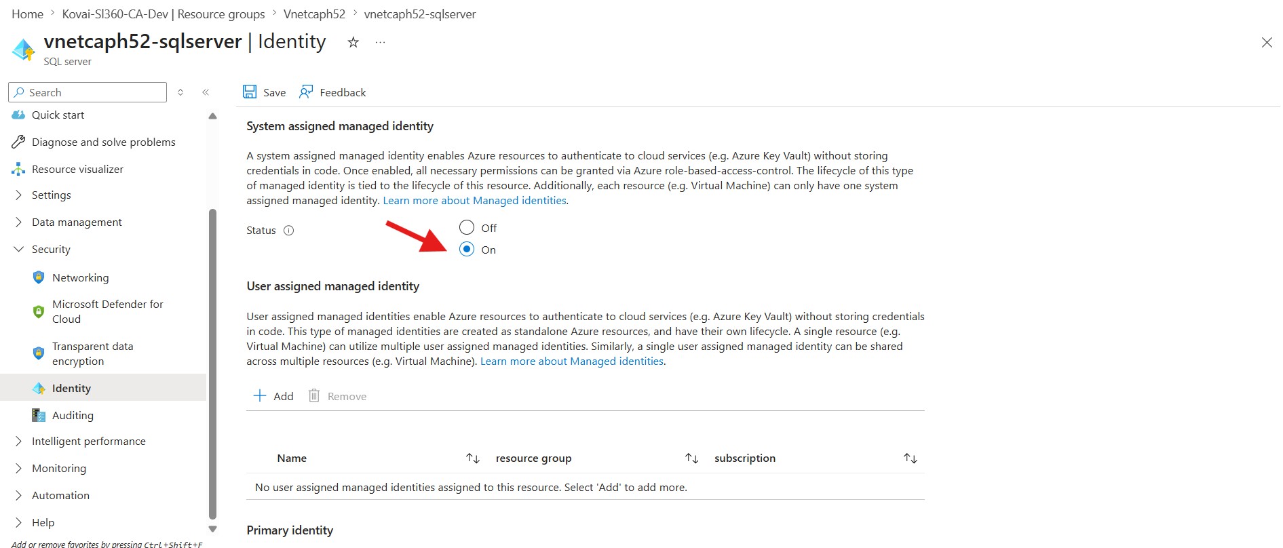1283x548 pixels.
Task: Click the Identity menu icon
Action: click(x=39, y=388)
